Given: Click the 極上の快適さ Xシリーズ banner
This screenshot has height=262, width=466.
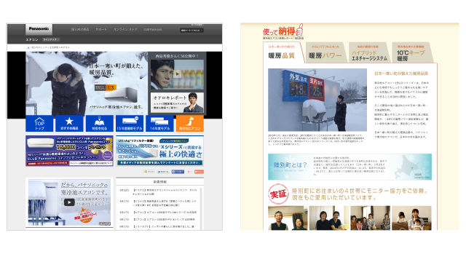Looking at the screenshot, I should (160, 151).
